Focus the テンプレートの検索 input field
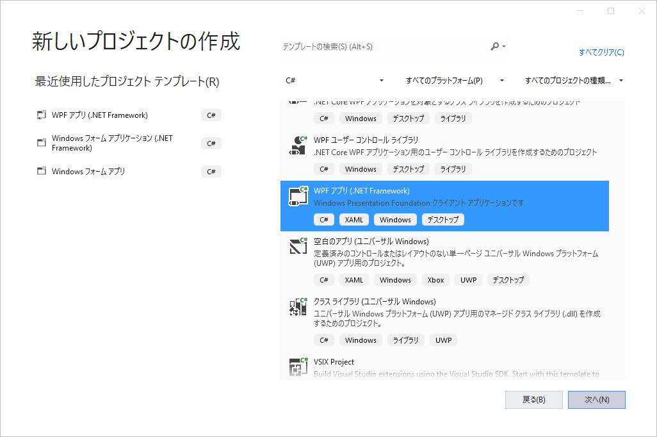The width and height of the screenshot is (657, 437). tap(384, 47)
